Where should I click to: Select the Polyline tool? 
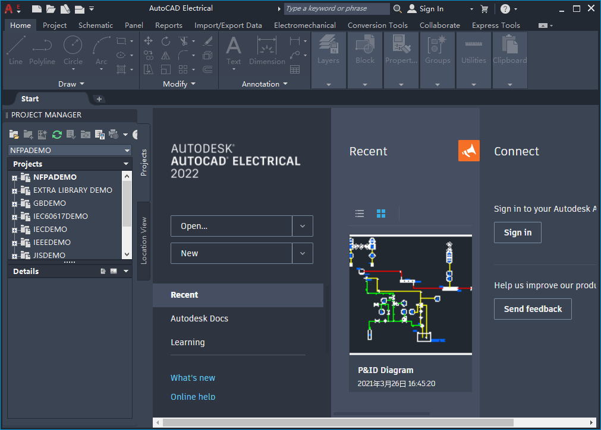click(42, 50)
